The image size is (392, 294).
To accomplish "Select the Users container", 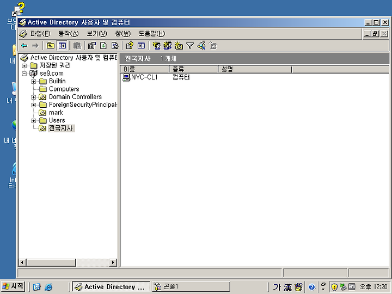I will [x=57, y=120].
